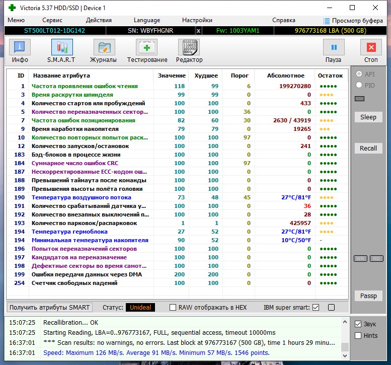The height and width of the screenshot is (365, 391).
Task: Select the Кандидатов на переназначение row
Action: click(x=177, y=257)
